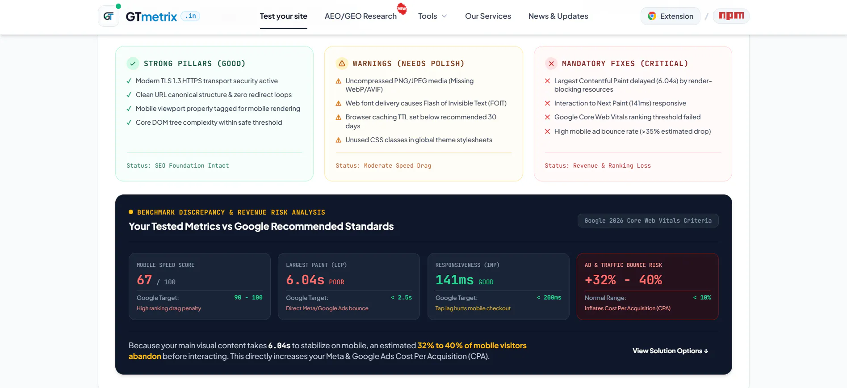The height and width of the screenshot is (388, 847).
Task: Click 'Benchmark Discrepancy & Revenue Risk Analysis' label
Action: pos(231,212)
